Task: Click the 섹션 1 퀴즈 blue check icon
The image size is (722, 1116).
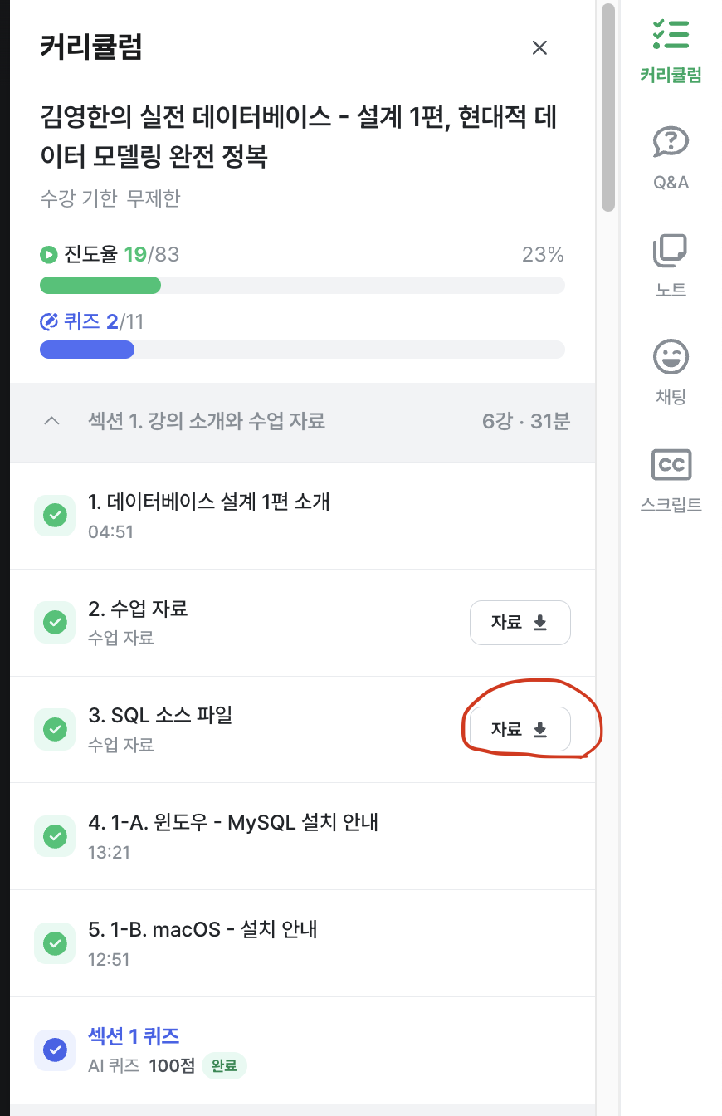Action: [55, 1050]
